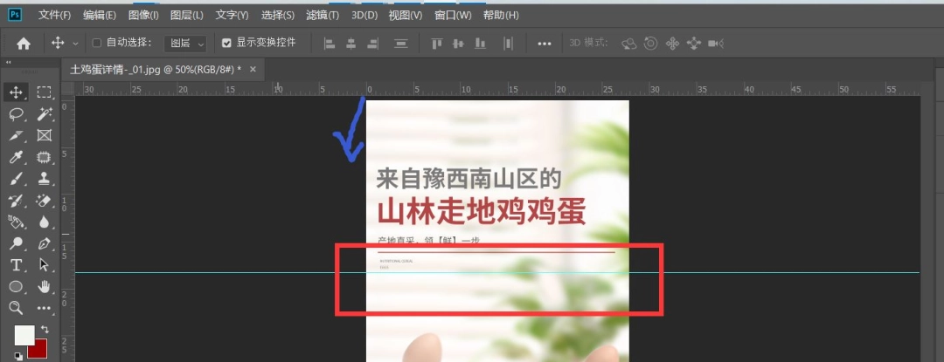Open the 图像(I) menu

(142, 15)
